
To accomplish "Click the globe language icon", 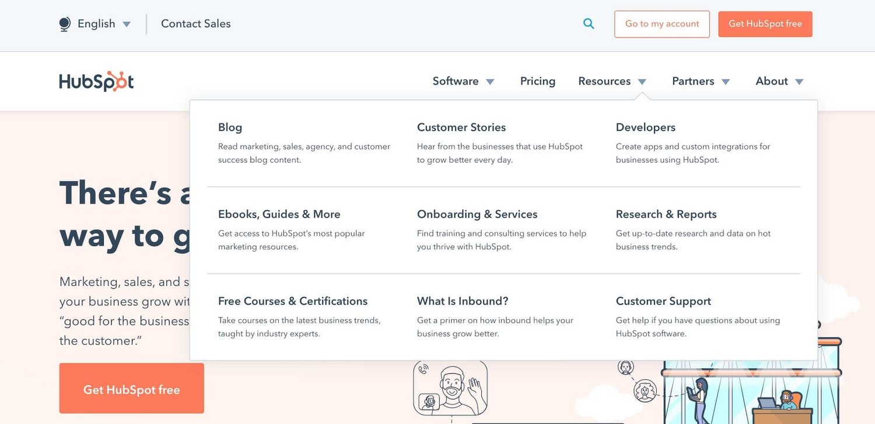I will point(65,24).
